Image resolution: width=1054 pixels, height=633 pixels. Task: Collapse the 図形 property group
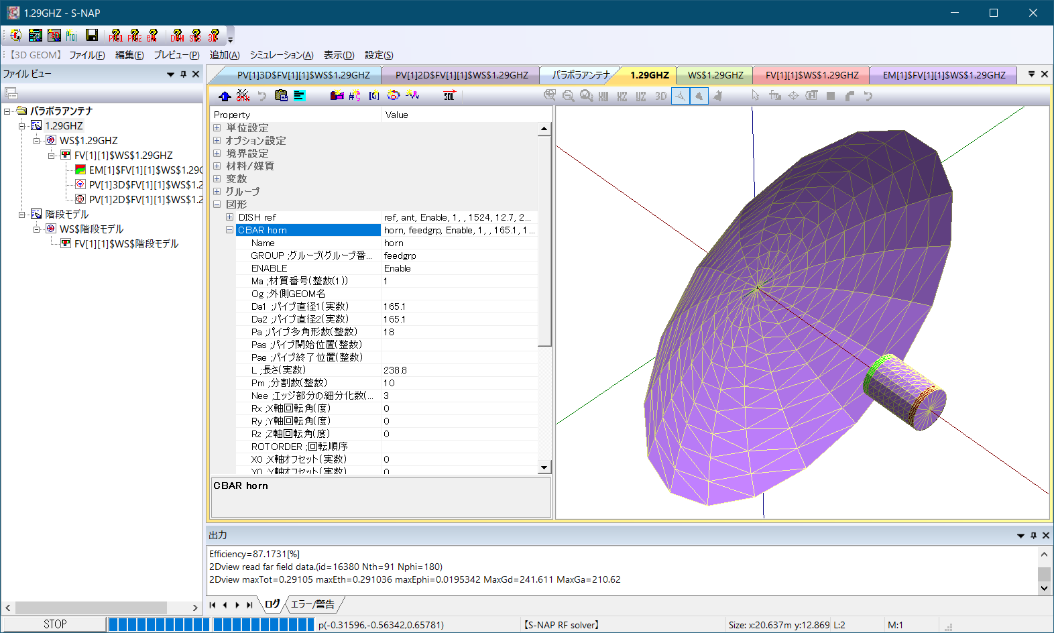[x=217, y=204]
